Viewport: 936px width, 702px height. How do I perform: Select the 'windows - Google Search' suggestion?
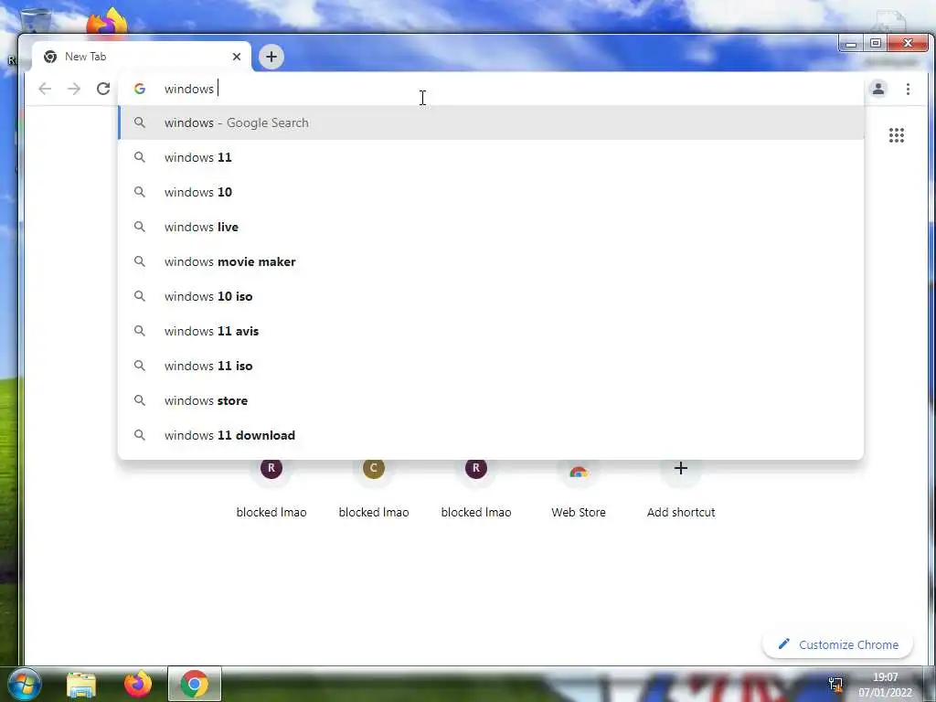491,122
